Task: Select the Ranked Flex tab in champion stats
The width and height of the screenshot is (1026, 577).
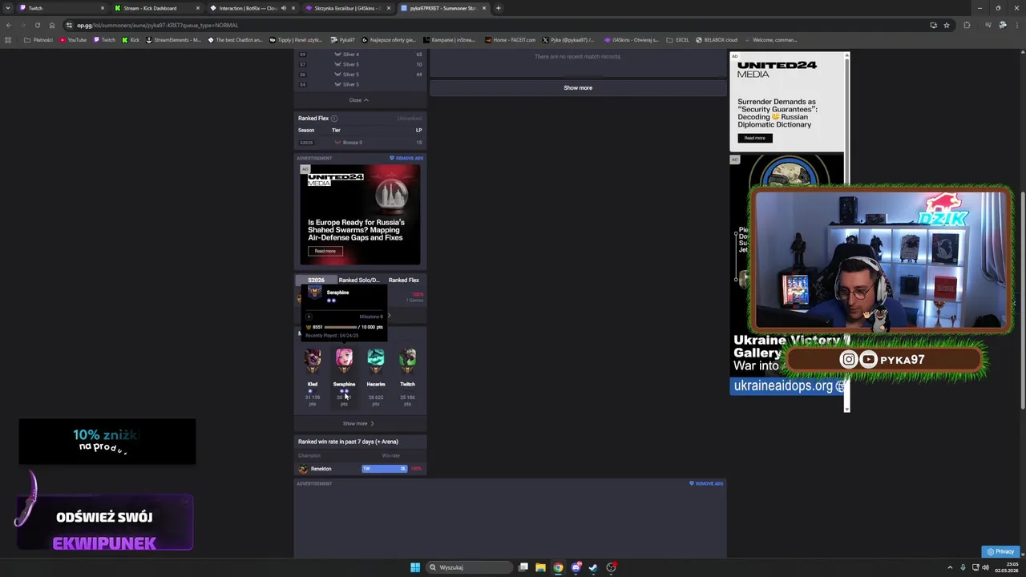Action: pyautogui.click(x=403, y=280)
